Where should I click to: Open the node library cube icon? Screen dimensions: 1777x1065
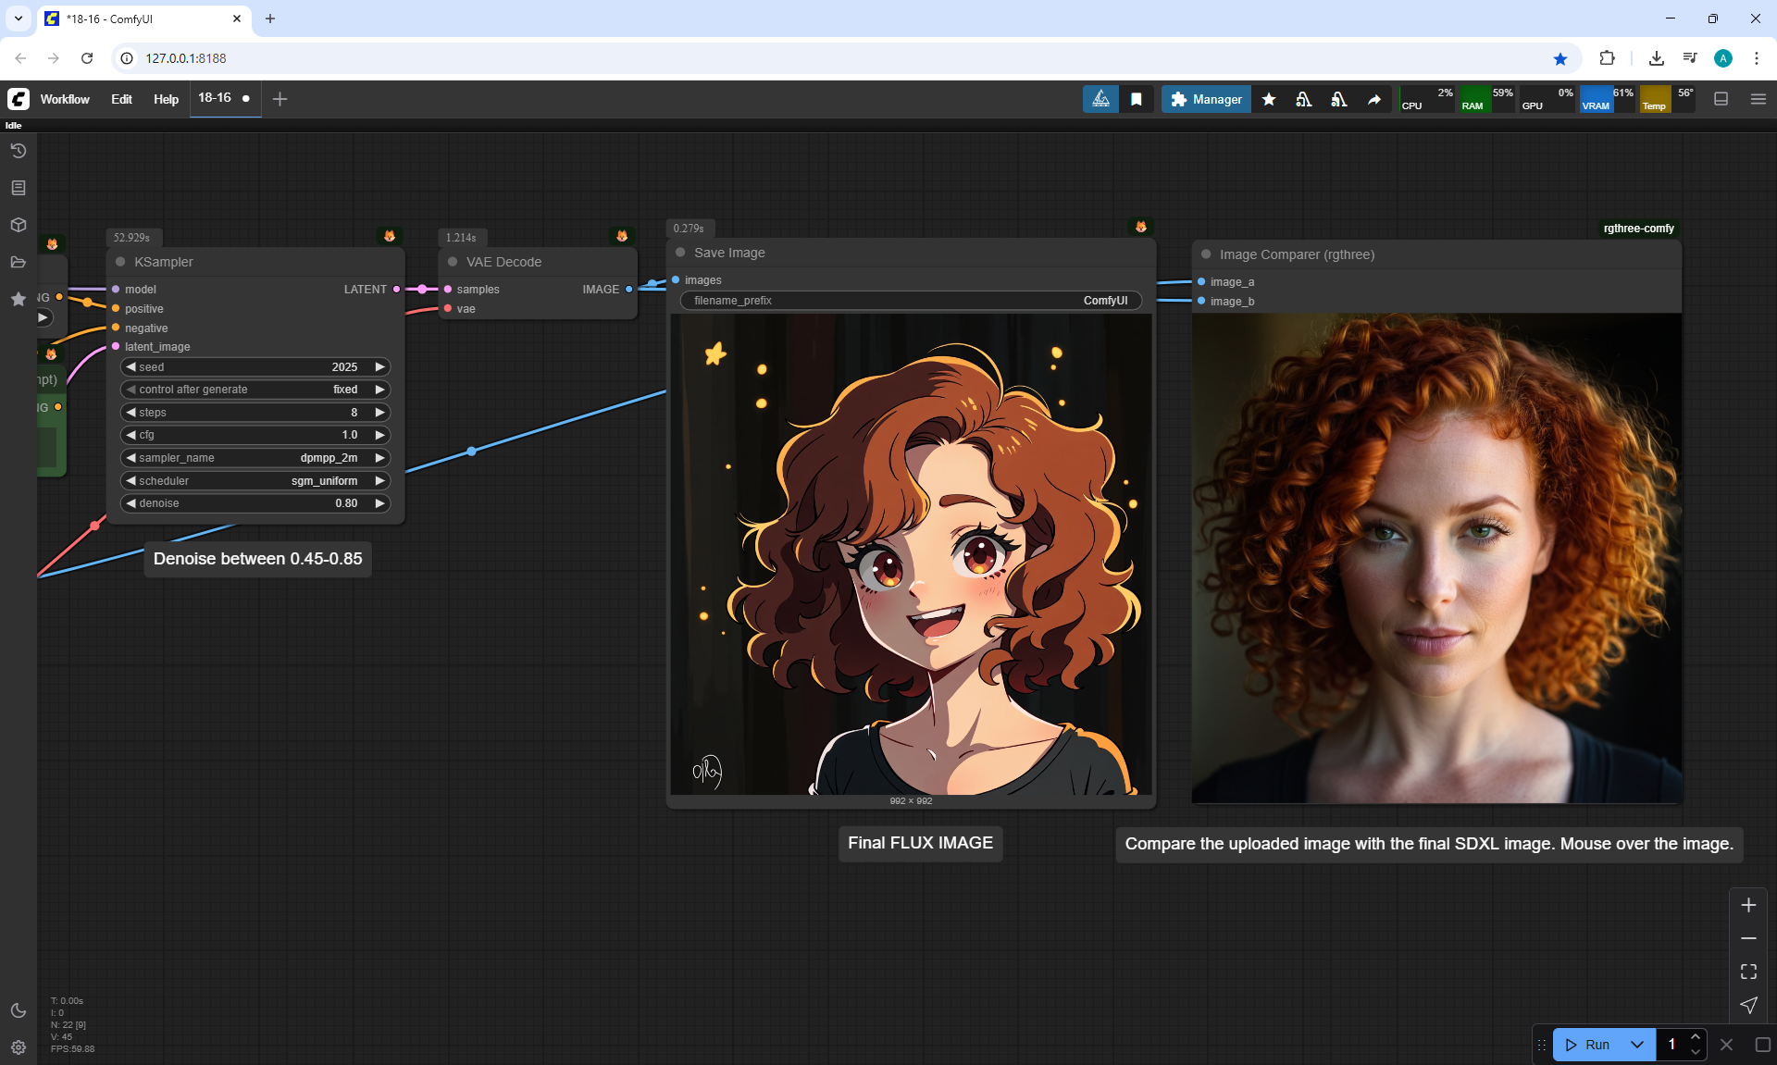[x=18, y=225]
